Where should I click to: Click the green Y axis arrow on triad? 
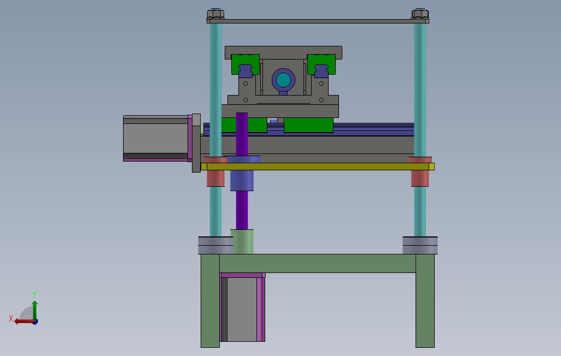[34, 310]
